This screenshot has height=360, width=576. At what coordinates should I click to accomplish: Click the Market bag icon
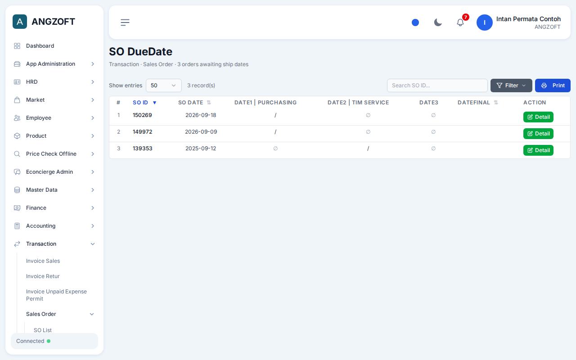(17, 100)
